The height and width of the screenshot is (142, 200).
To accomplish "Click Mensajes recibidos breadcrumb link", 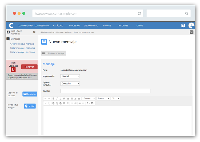I will pyautogui.click(x=64, y=32).
